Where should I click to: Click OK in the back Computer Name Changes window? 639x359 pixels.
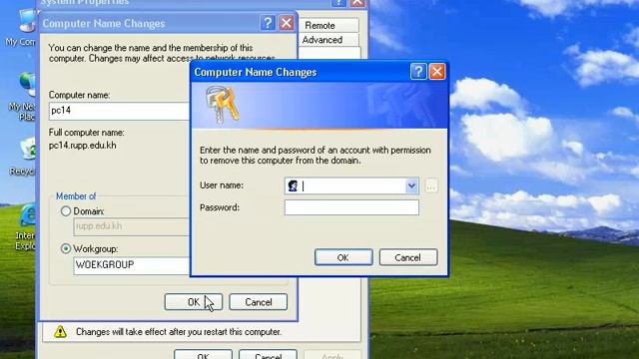[x=194, y=302]
